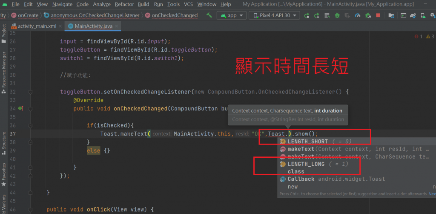This screenshot has height=214, width=436.
Task: Open the Code menu
Action: click(x=82, y=4)
